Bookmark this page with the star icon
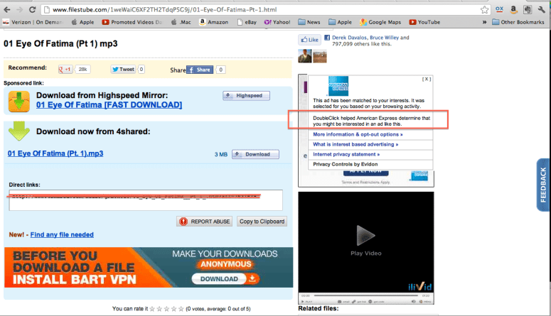551x316 pixels. tap(483, 10)
